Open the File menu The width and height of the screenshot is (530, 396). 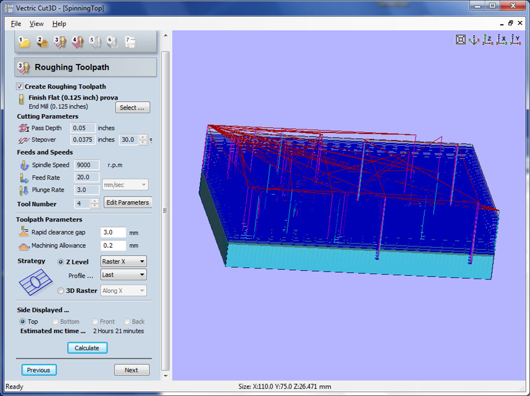(16, 24)
